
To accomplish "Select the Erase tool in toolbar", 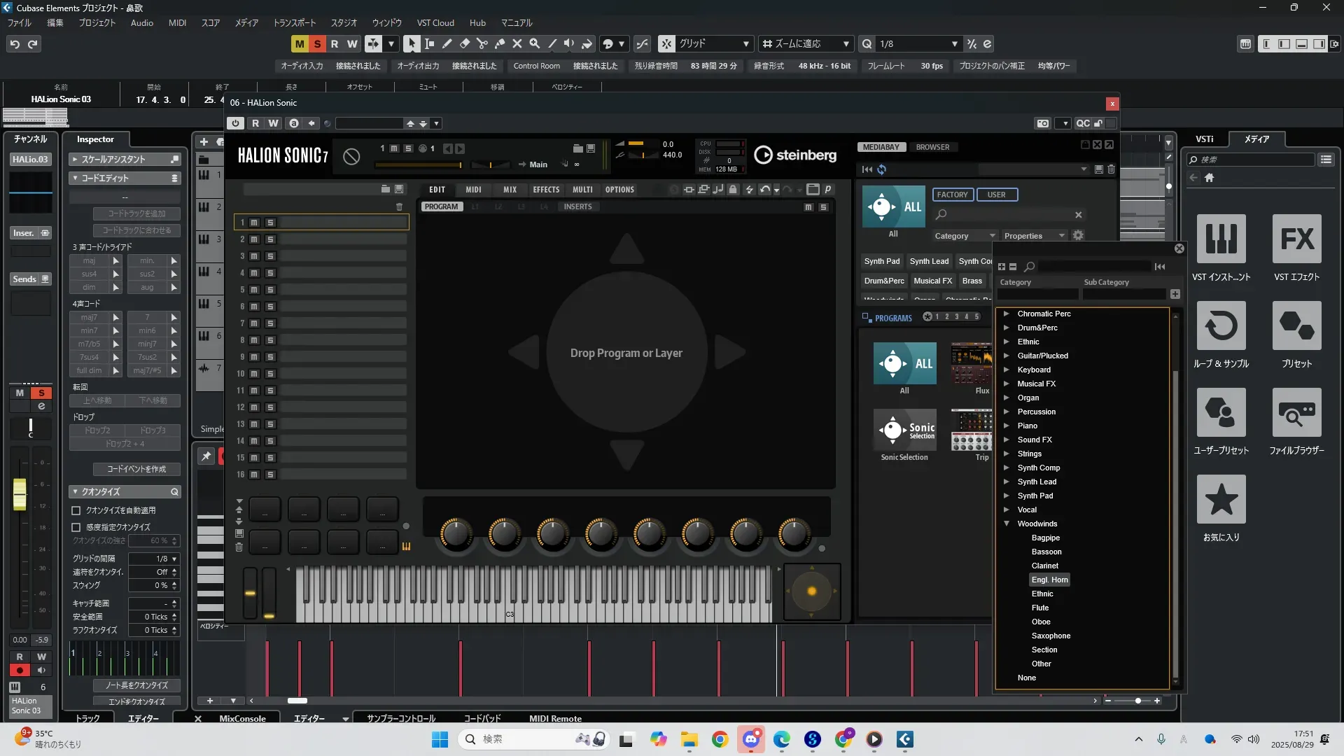I will [x=465, y=43].
